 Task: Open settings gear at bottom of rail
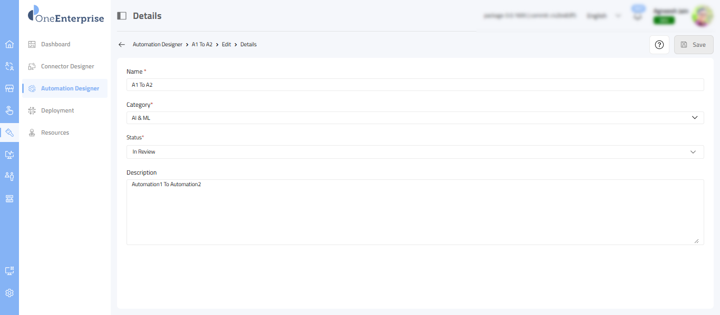[9, 293]
